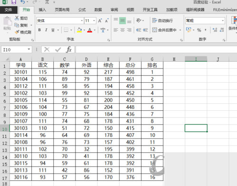Viewport: 237px width, 186px height.
Task: Open underline style dropdown arrow
Action: 58,30
